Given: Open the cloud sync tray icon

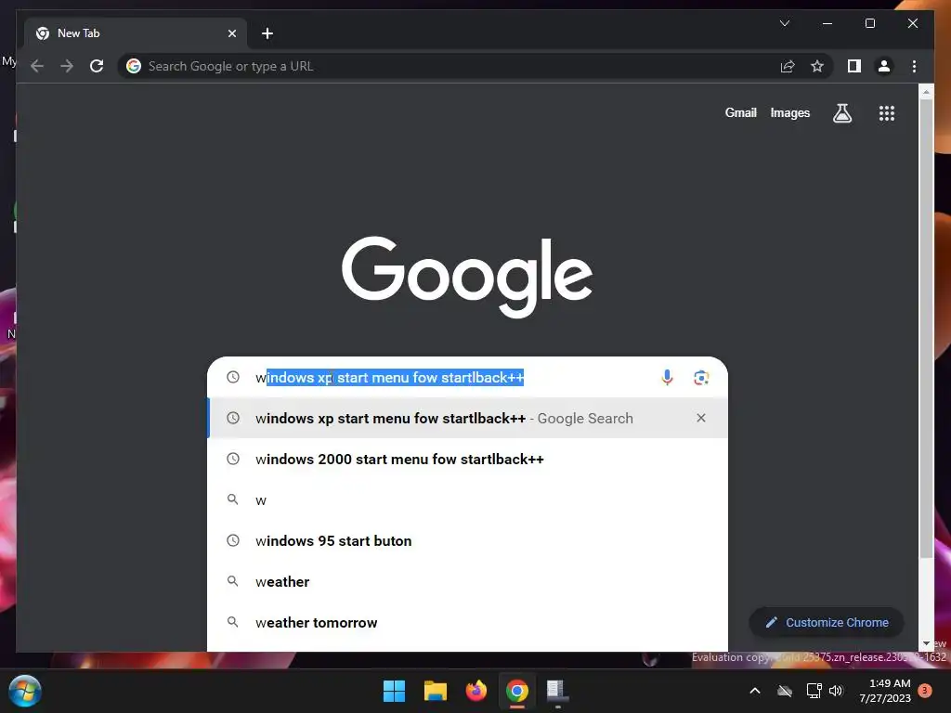Looking at the screenshot, I should click(x=784, y=691).
